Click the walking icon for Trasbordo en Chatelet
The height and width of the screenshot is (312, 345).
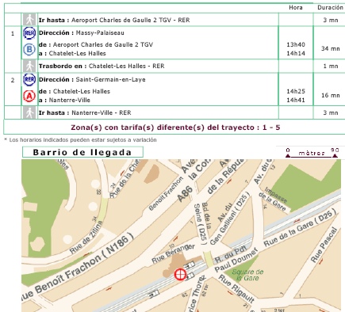29,66
